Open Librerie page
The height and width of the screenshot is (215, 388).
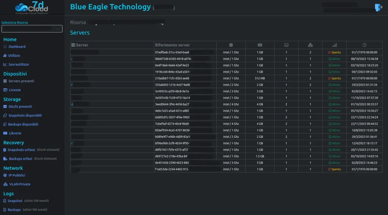(x=15, y=133)
